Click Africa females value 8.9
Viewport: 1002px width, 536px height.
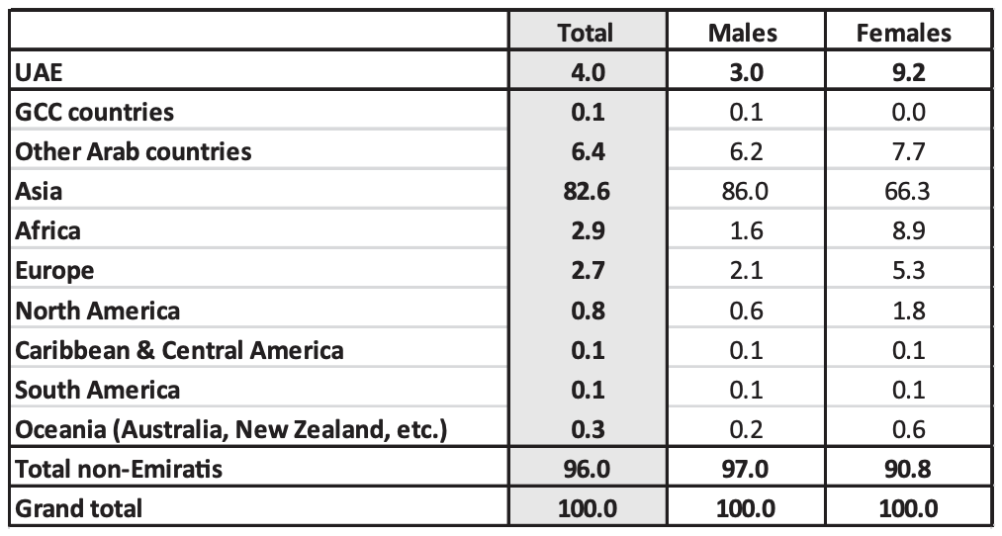(908, 230)
